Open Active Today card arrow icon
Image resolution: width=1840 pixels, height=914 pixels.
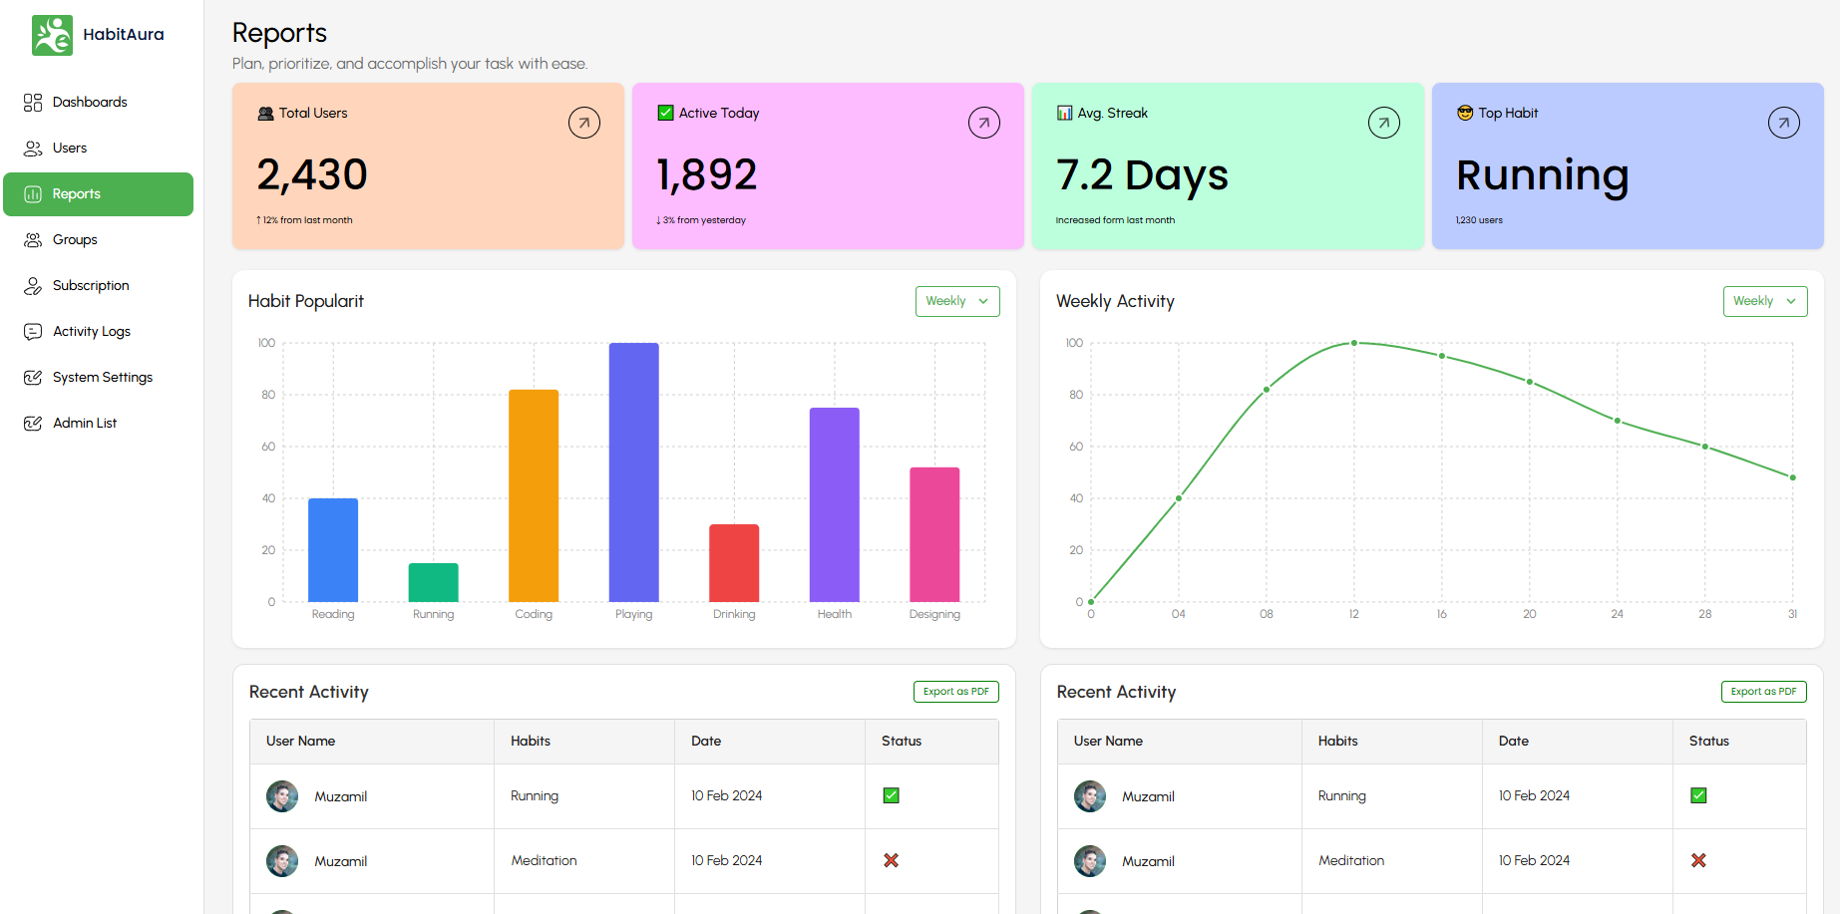(984, 123)
